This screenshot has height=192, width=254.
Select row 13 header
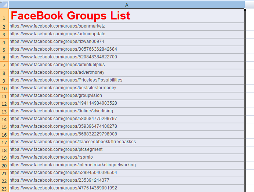[4, 111]
